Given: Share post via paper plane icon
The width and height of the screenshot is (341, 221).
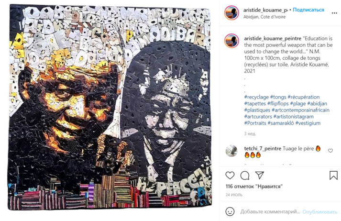Looking at the screenshot, I should pos(259,175).
